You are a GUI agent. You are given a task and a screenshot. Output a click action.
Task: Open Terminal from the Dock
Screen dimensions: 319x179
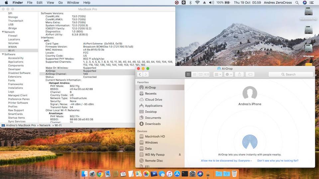point(185,174)
